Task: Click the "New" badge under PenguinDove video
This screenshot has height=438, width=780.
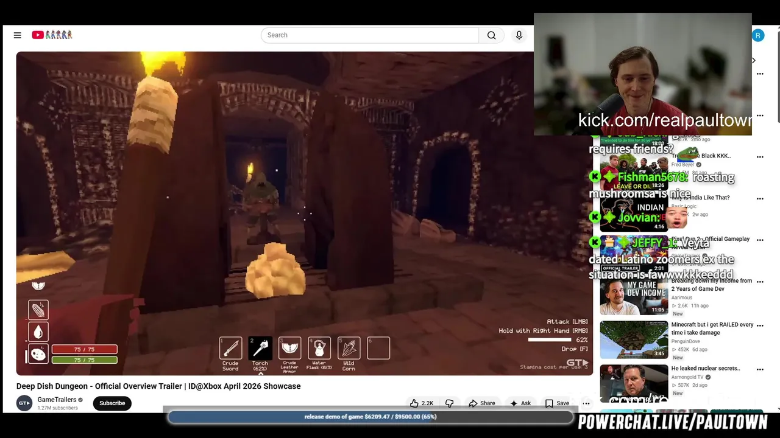Action: [678, 358]
